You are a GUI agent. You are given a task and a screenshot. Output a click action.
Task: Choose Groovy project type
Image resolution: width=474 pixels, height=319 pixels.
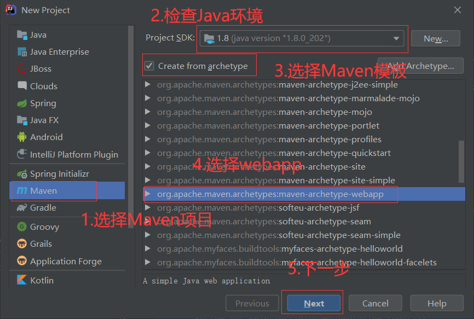tap(68, 227)
